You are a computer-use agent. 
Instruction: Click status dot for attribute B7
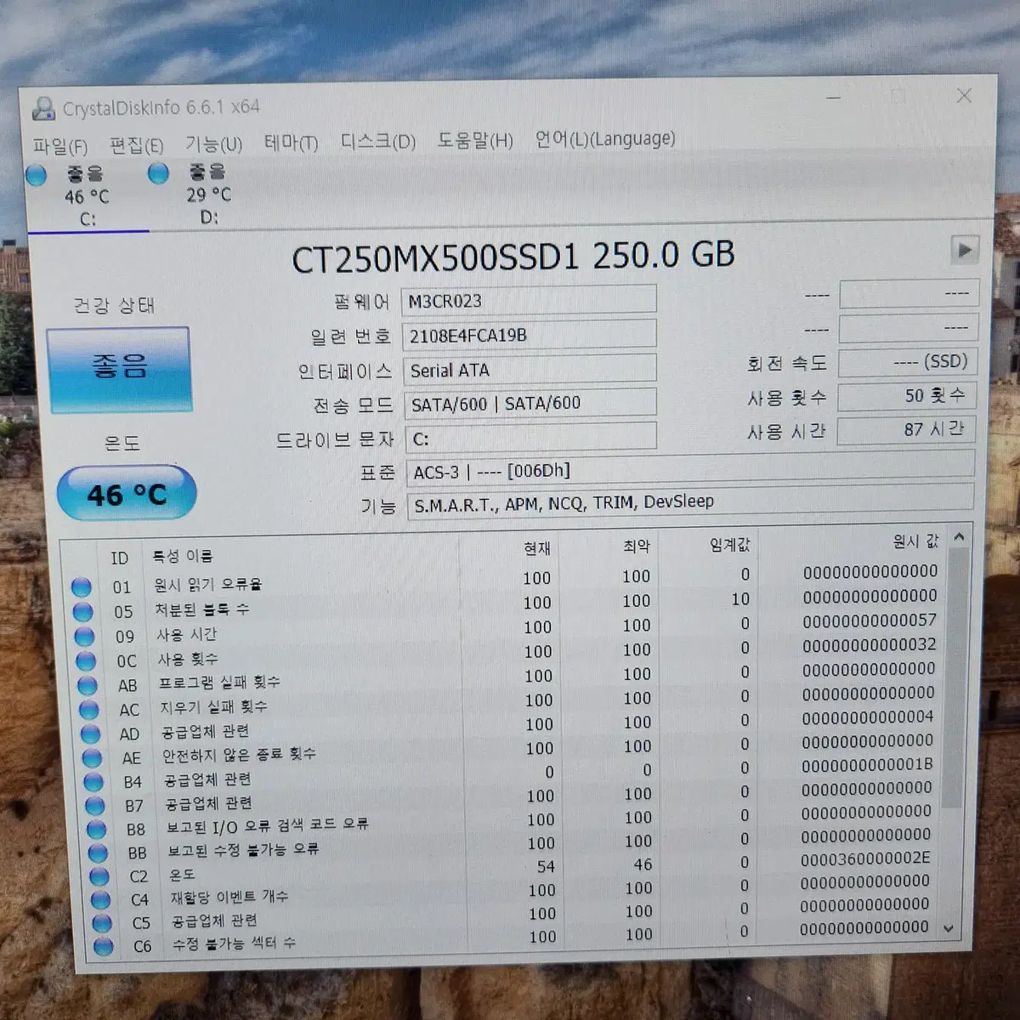click(x=95, y=805)
